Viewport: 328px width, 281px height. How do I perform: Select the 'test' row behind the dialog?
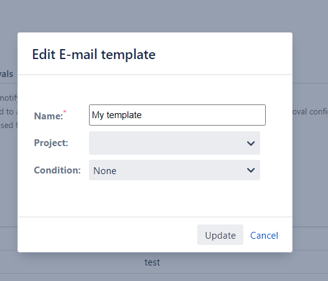tap(152, 262)
